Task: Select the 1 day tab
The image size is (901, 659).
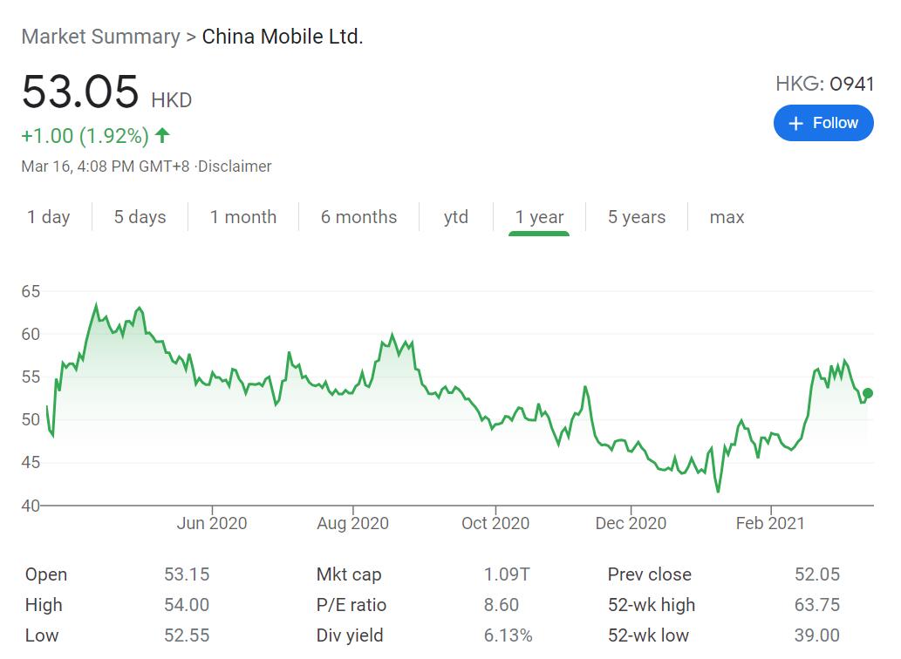Action: (x=49, y=217)
